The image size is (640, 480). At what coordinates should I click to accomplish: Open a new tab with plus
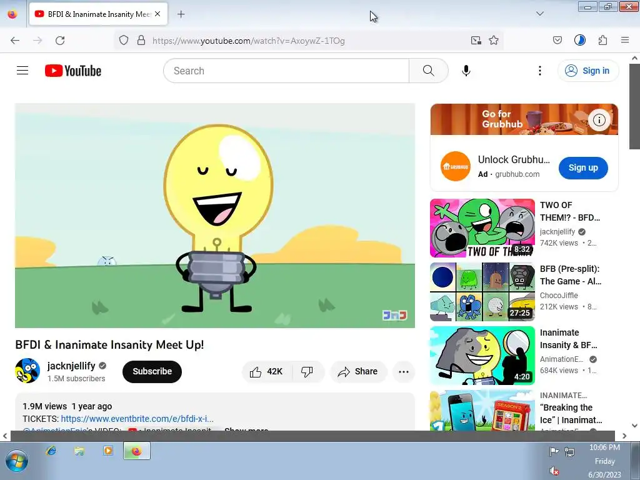(181, 14)
